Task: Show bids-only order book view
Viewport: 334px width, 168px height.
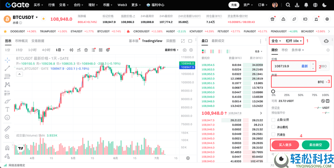Action: point(220,51)
